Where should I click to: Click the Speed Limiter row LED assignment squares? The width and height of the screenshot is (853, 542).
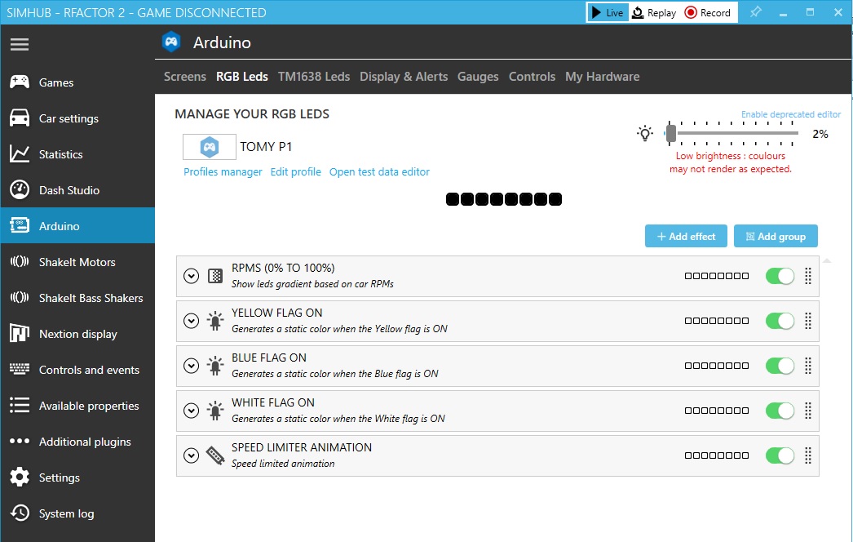pyautogui.click(x=717, y=455)
